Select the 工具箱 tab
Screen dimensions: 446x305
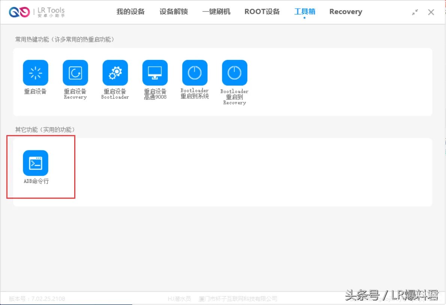(304, 11)
